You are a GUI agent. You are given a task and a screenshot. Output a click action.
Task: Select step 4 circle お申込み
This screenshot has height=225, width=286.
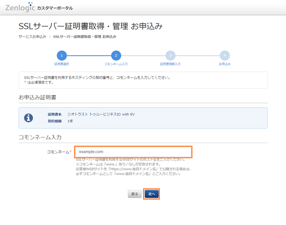[x=225, y=55]
